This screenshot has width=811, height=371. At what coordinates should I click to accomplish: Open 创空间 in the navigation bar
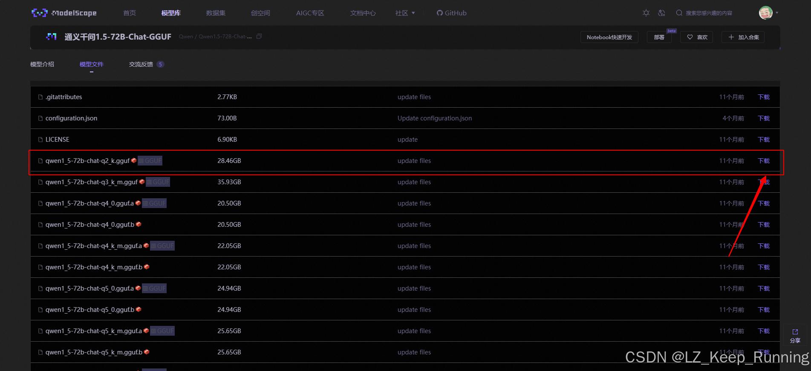point(260,13)
